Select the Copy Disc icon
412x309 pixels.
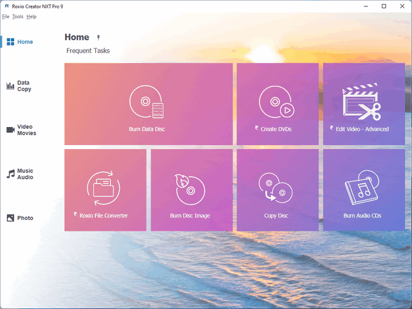click(x=276, y=189)
